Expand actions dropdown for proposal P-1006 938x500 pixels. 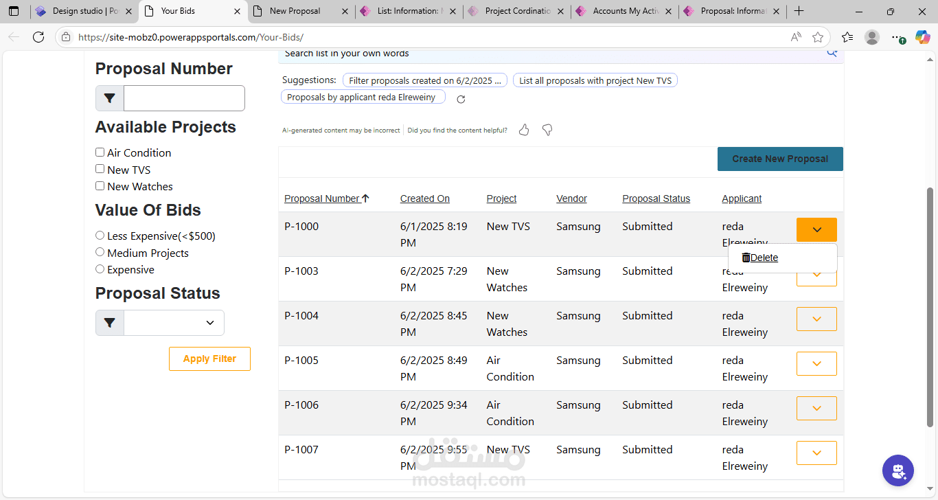point(816,408)
